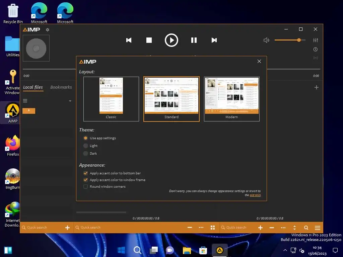
Task: Open the clock scheduler icon
Action: pyautogui.click(x=316, y=50)
